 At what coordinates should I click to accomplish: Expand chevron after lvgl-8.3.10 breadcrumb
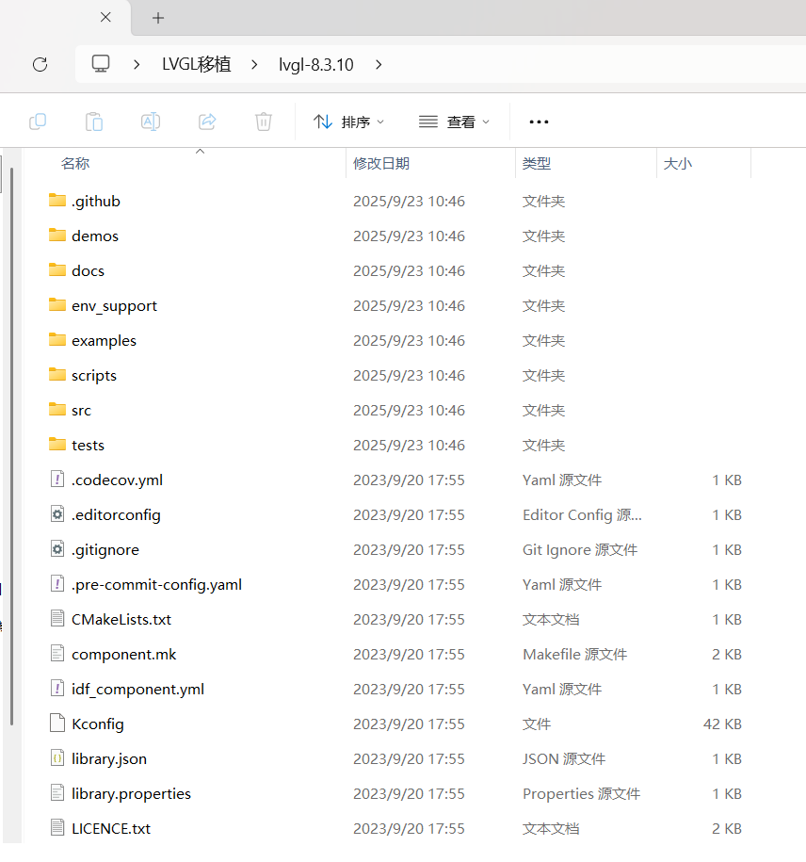point(379,64)
